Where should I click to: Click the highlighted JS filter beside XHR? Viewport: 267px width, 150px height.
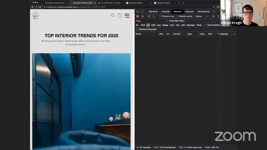pos(148,25)
